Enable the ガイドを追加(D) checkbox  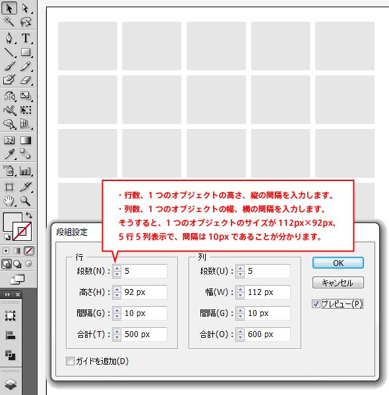(x=70, y=361)
